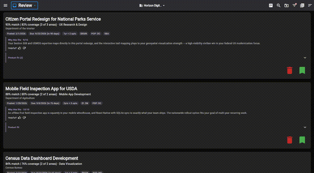Thumbs down the Citizen Portal fit explanation
314x173 pixels.
[x=24, y=48]
